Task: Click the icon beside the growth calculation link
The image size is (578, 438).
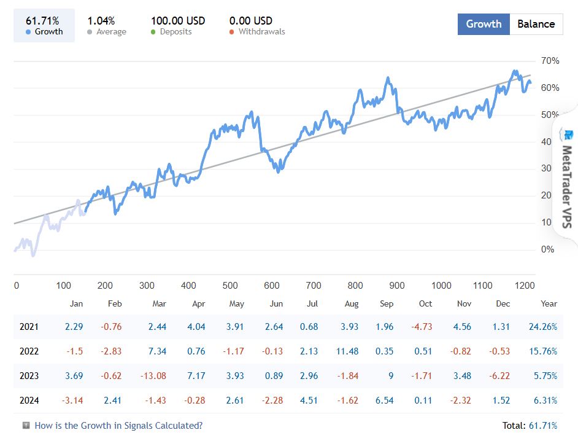Action: click(26, 425)
